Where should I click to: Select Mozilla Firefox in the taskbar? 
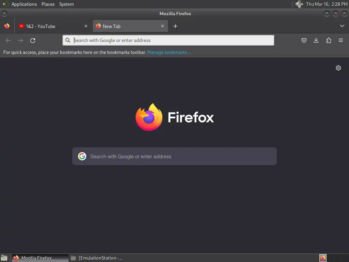point(40,258)
